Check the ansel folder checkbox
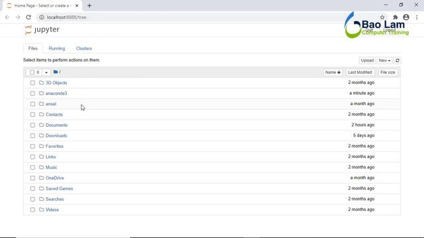 coord(32,104)
